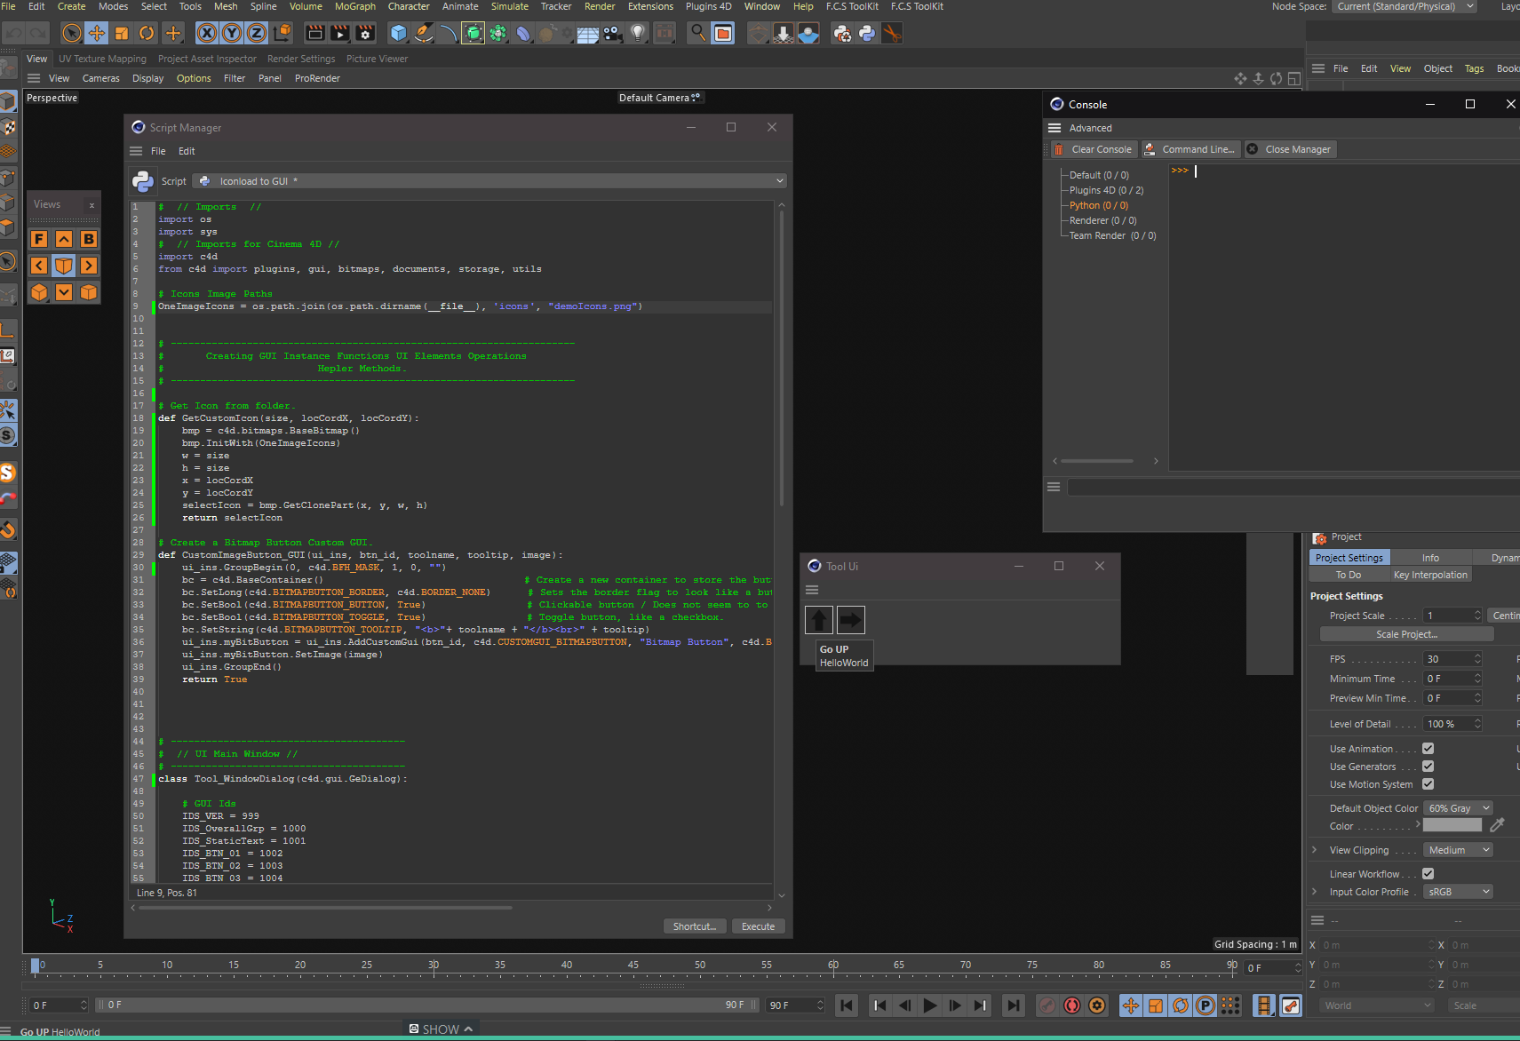Click Render to Picture Viewer icon
Screen dimensions: 1520x1041
click(x=340, y=34)
